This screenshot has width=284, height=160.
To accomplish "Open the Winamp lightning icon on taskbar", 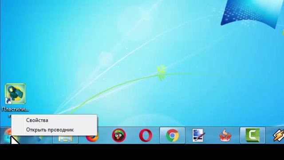I will click(x=278, y=135).
